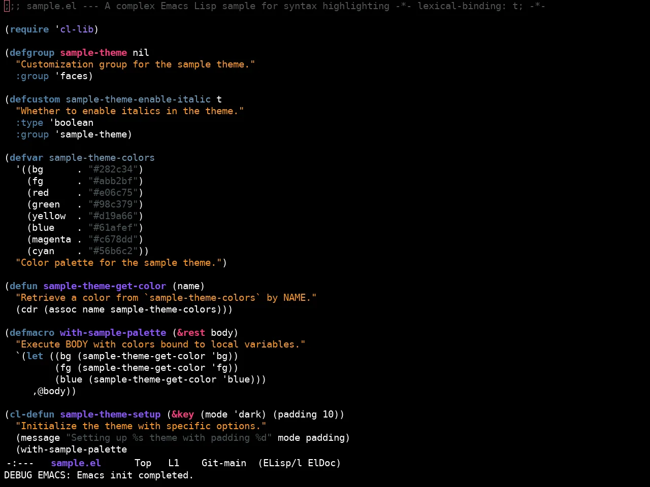Click 'message' function call
This screenshot has height=487, width=650.
click(41, 438)
